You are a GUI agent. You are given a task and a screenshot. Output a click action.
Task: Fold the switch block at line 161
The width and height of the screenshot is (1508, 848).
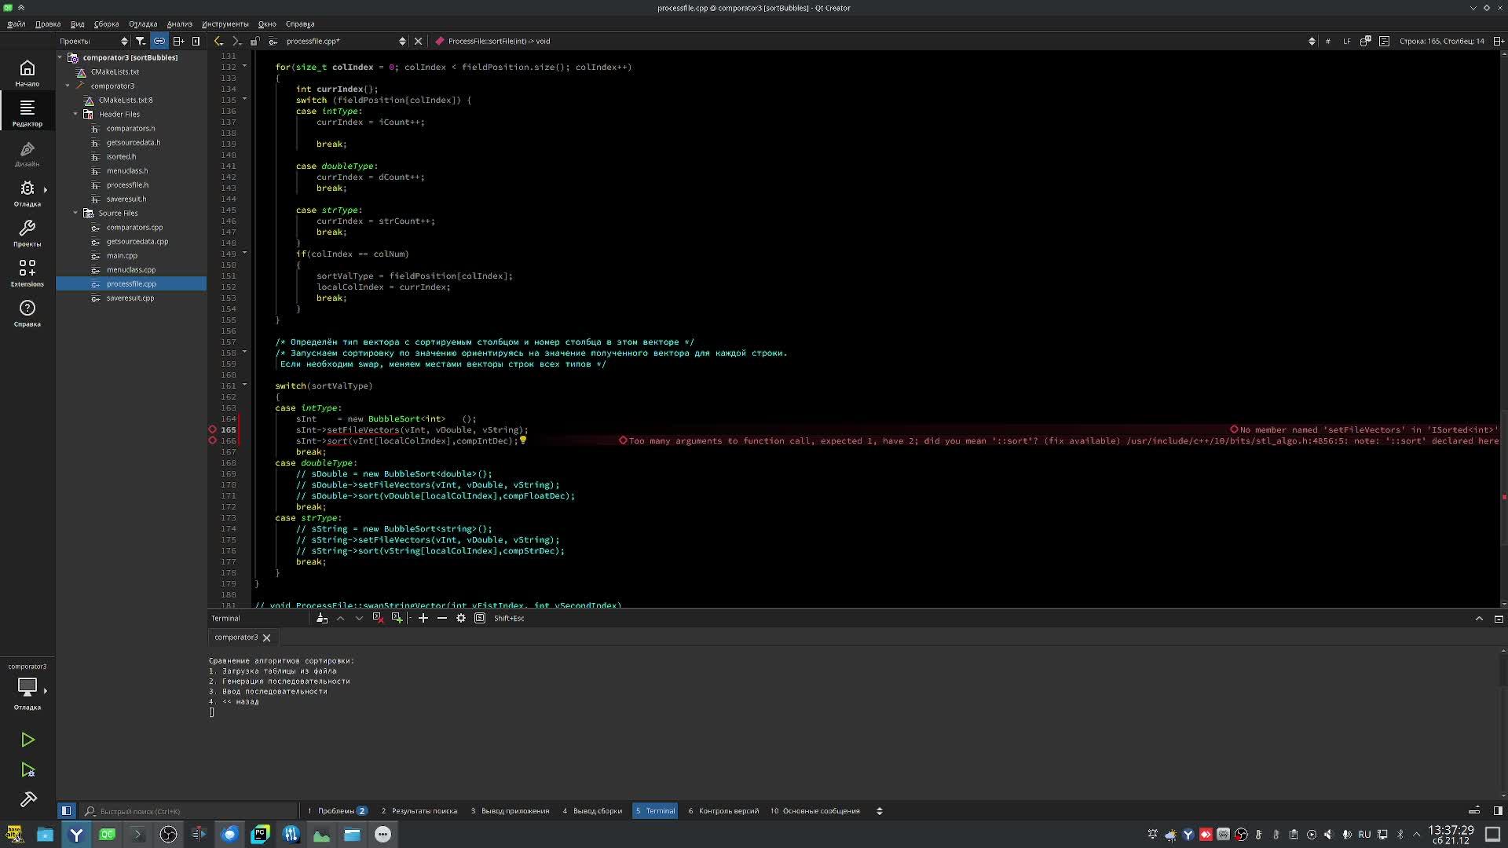[x=244, y=386]
